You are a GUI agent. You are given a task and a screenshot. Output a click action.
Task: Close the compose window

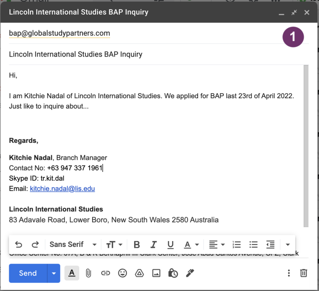[x=307, y=12]
